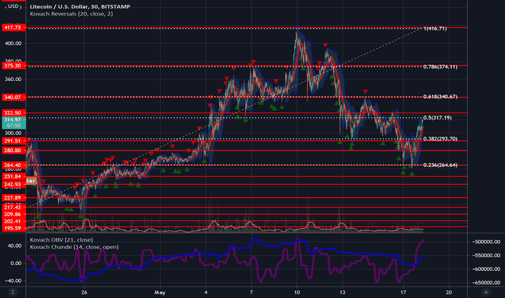Screen dimensions: 505x298
Task: Select the Kovach Chande indicator label
Action: point(74,247)
